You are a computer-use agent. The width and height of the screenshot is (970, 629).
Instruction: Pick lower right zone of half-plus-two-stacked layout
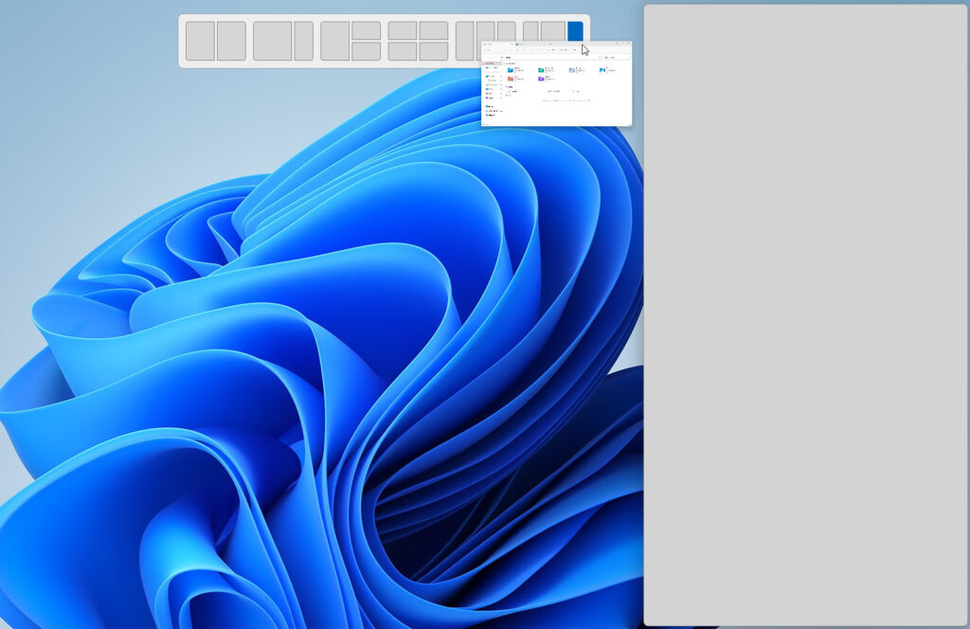367,51
